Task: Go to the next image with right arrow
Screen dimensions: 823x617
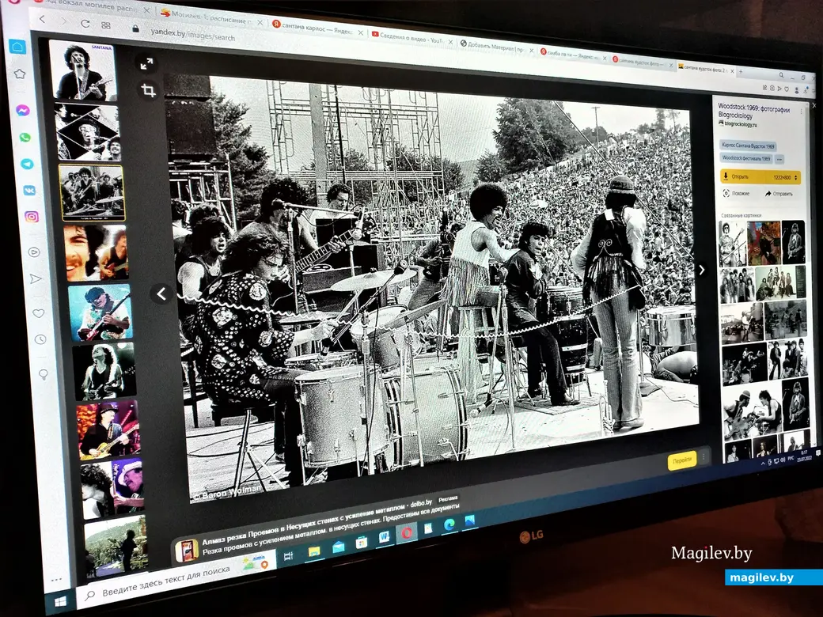Action: (x=701, y=270)
